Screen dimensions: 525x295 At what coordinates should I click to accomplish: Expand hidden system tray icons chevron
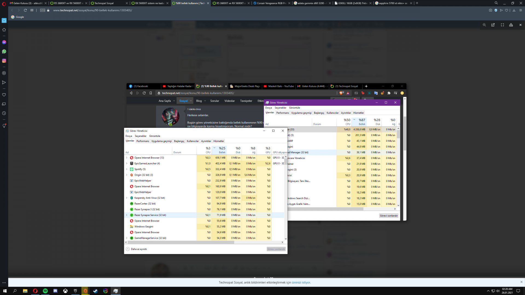488,291
